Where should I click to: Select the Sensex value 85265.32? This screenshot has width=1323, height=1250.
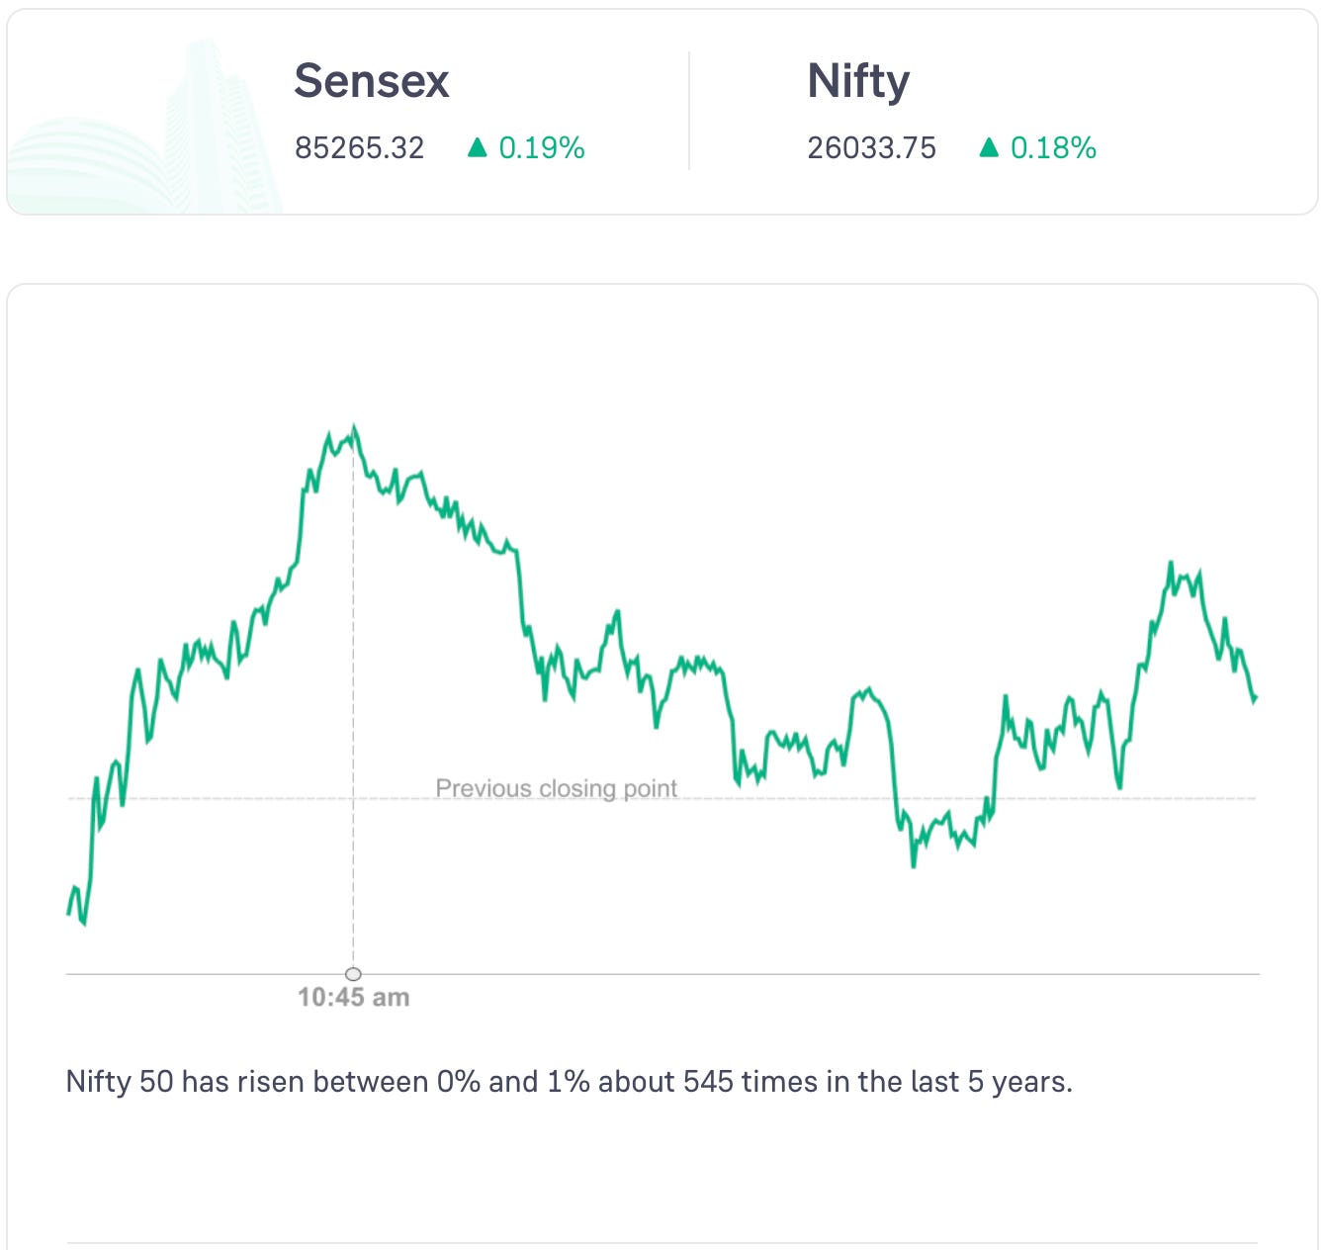pyautogui.click(x=359, y=148)
